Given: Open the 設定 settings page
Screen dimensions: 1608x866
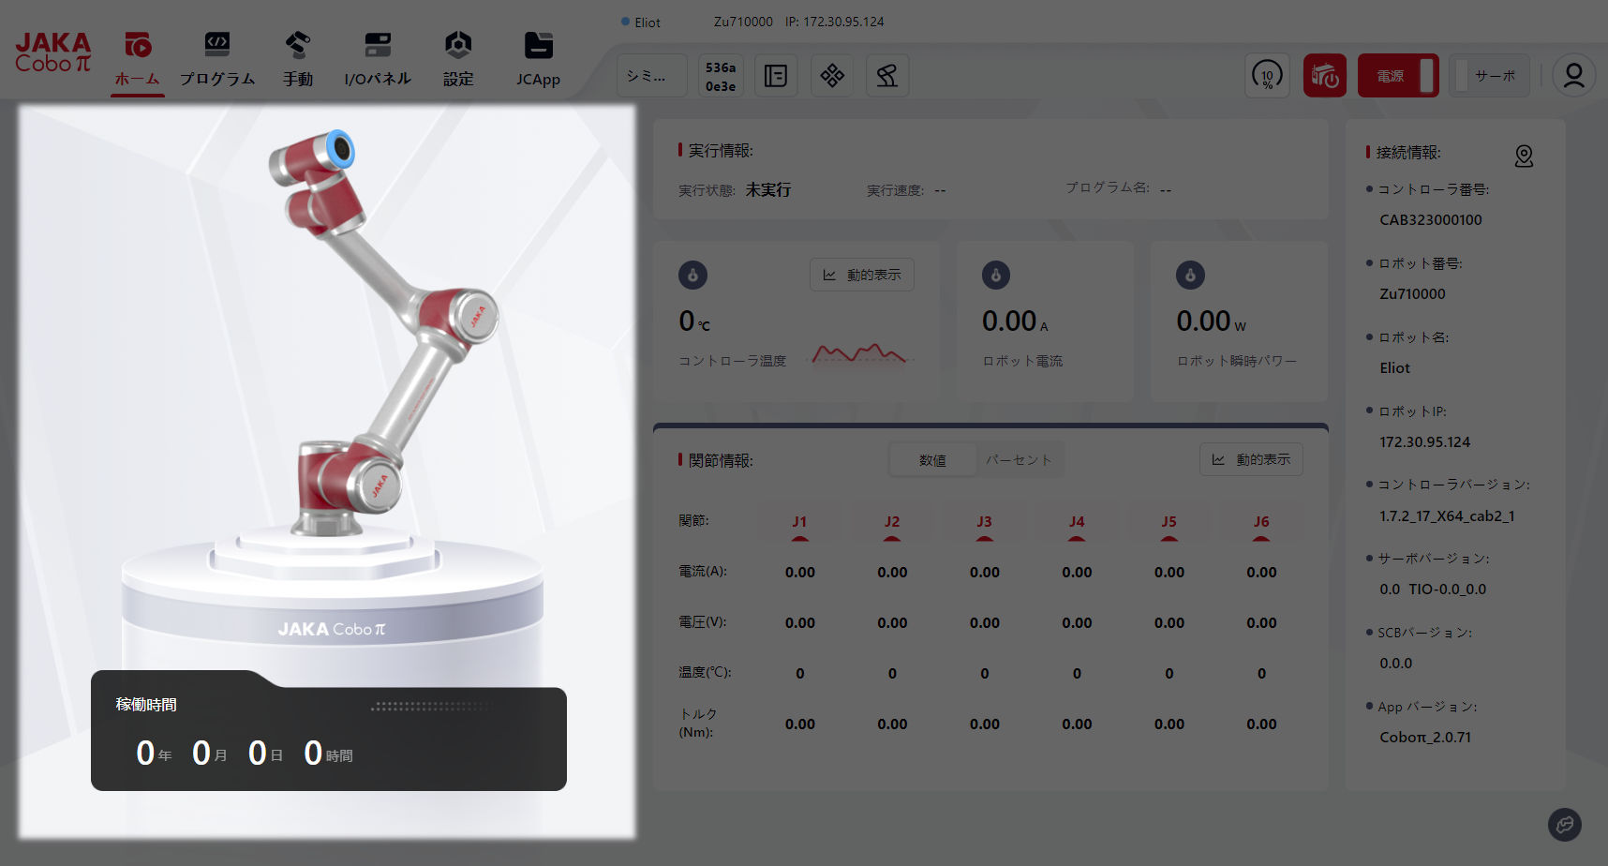Looking at the screenshot, I should pos(458,60).
